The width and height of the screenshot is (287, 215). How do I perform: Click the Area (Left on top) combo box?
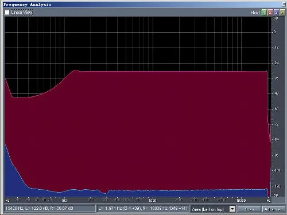213,209
